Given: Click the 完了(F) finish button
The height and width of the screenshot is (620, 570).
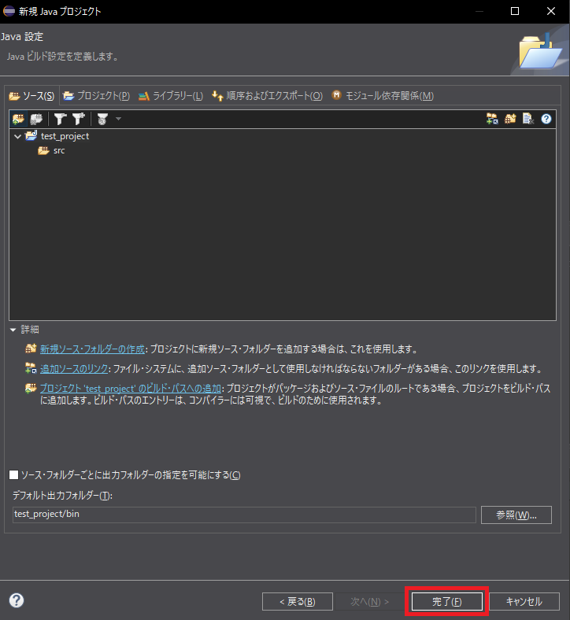Looking at the screenshot, I should (447, 601).
